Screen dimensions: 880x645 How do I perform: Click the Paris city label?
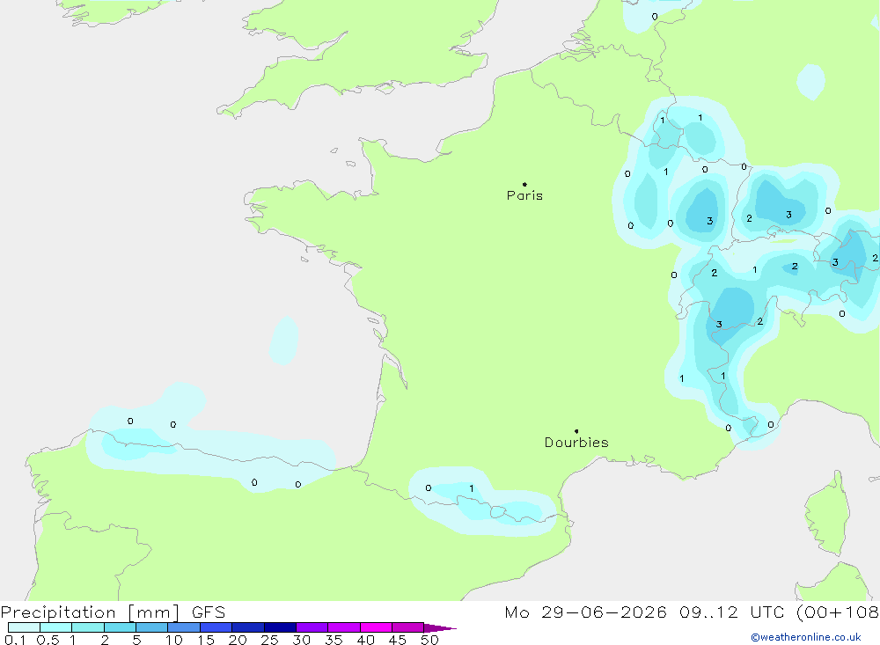pyautogui.click(x=524, y=195)
